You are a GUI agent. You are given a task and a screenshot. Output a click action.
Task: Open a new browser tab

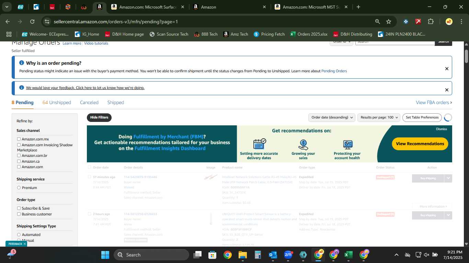tap(358, 7)
